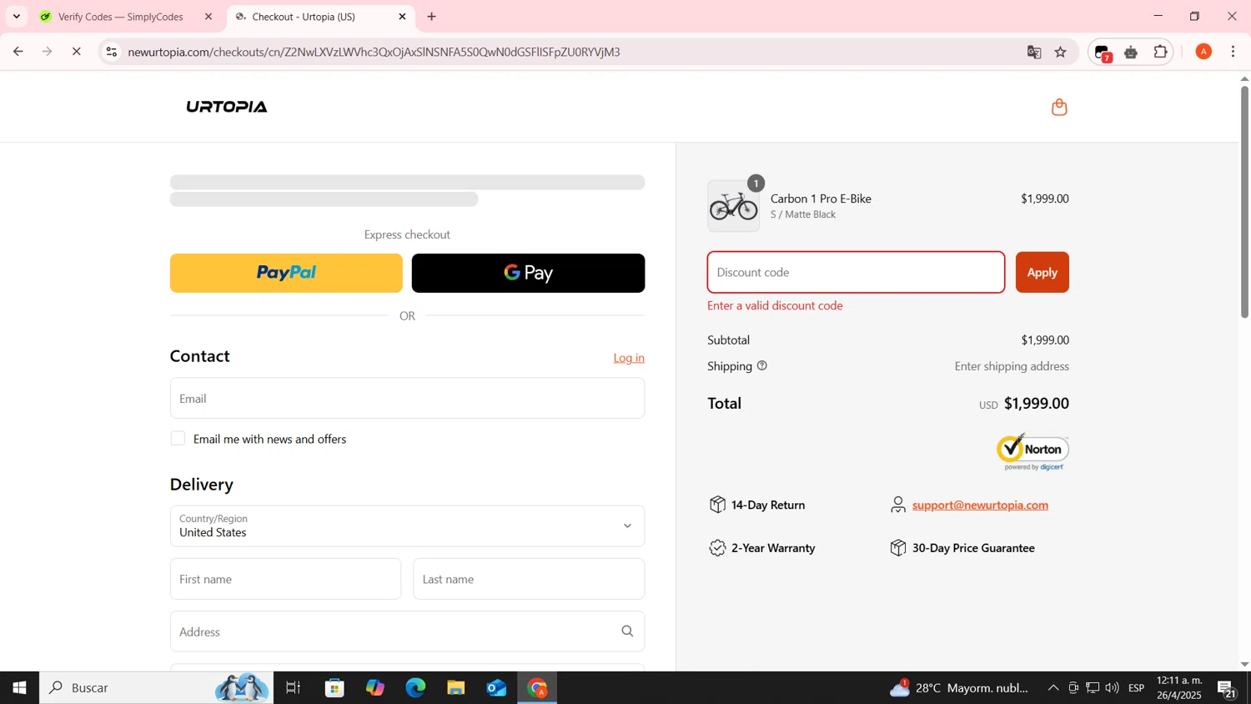Launch Microsoft Store from the taskbar

(334, 688)
